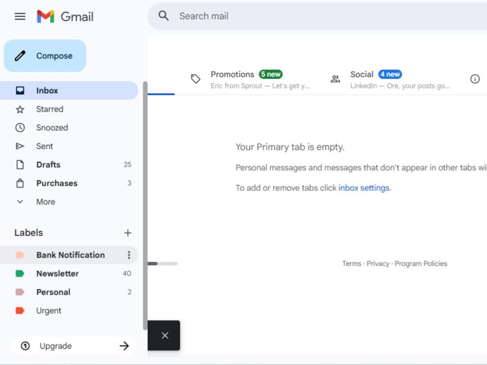Click the Newsletter green color tag
This screenshot has height=365, width=487.
pyautogui.click(x=20, y=274)
